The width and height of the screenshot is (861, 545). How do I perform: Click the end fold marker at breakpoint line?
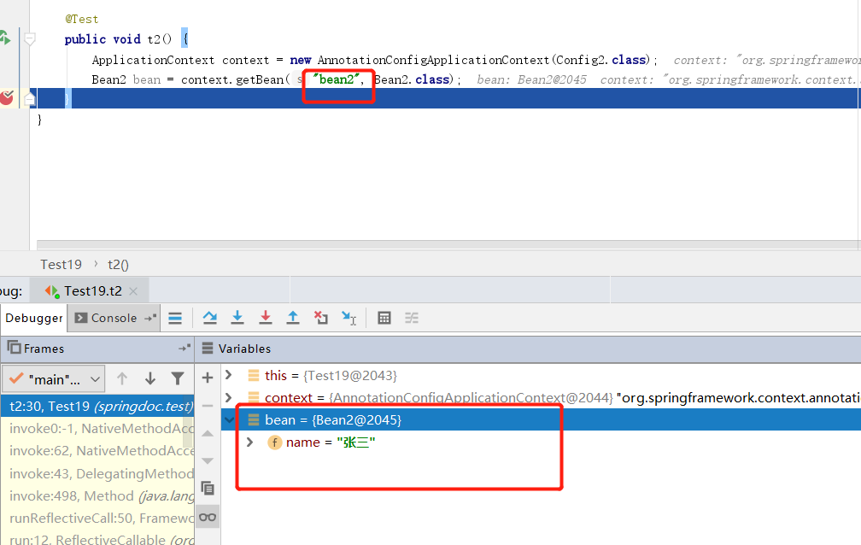click(x=30, y=99)
